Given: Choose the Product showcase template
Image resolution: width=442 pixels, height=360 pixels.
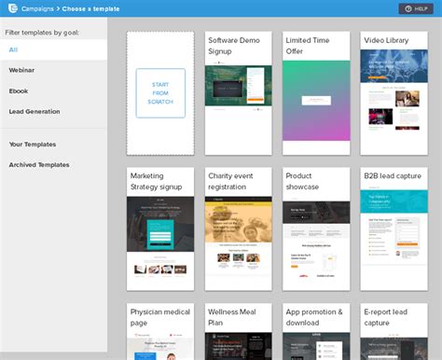Looking at the screenshot, I should [316, 229].
